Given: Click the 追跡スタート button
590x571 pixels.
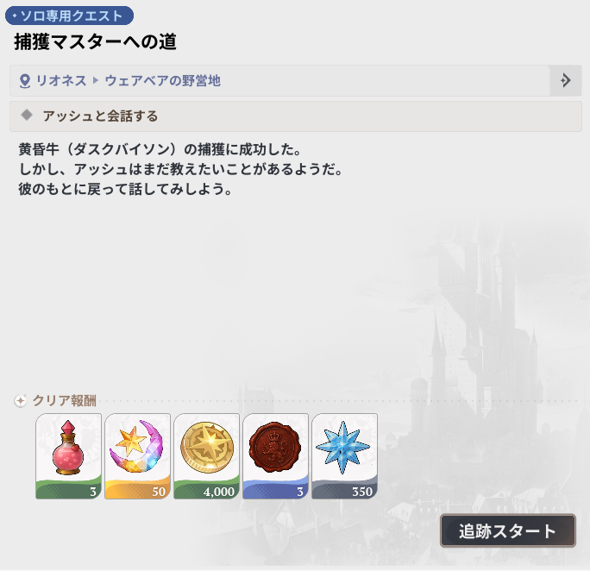Looking at the screenshot, I should (507, 530).
